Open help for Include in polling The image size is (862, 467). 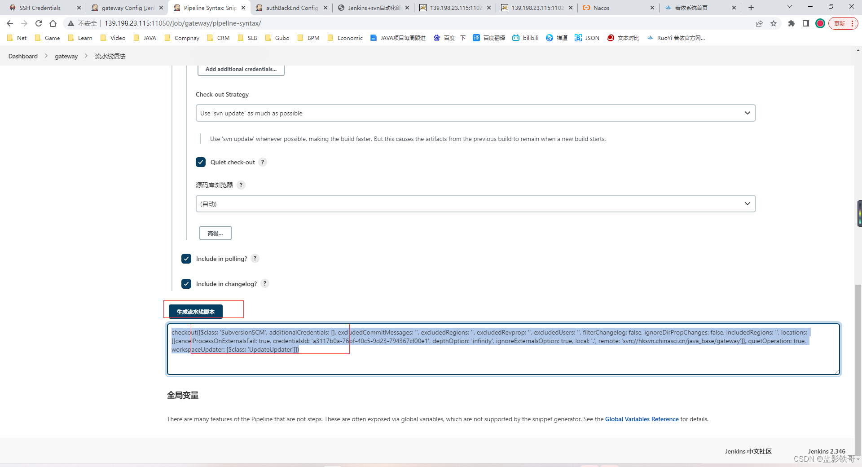point(255,258)
